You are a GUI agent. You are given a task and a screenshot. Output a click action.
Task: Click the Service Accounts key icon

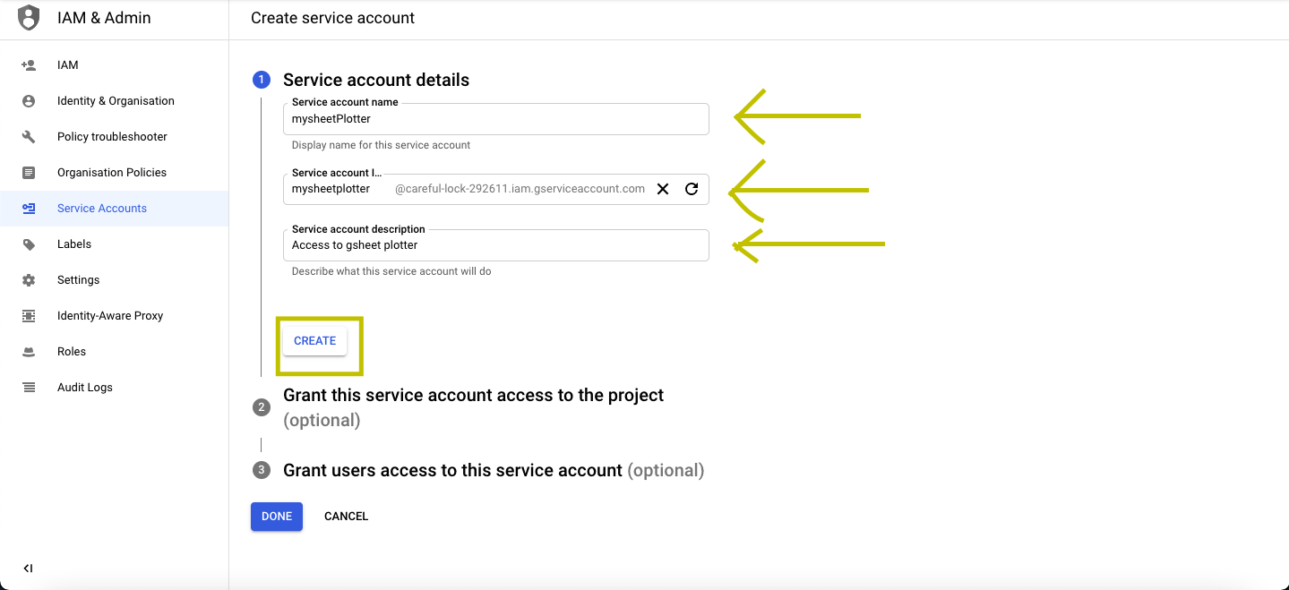pyautogui.click(x=29, y=209)
